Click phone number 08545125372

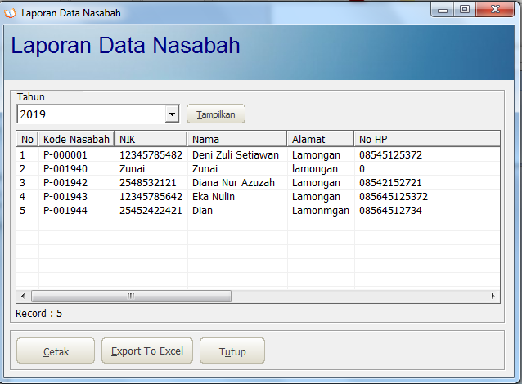(390, 155)
